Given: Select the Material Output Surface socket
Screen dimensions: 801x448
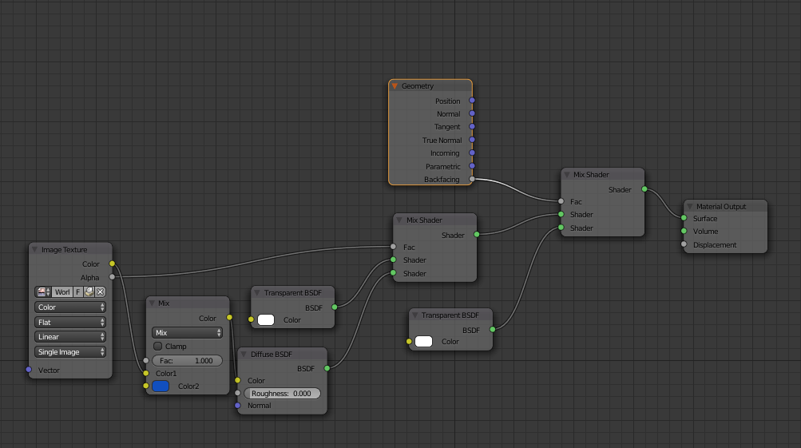Looking at the screenshot, I should [684, 218].
